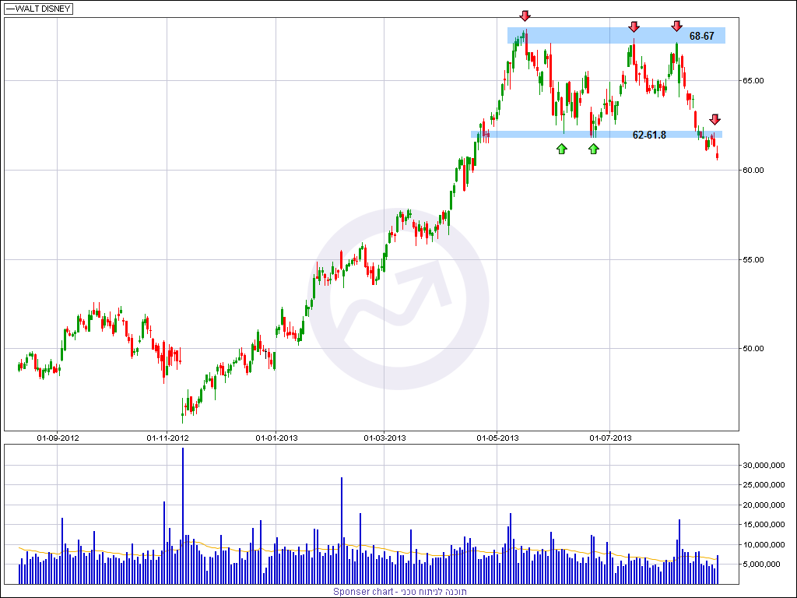Click the 65.00 price axis label
Image resolution: width=797 pixels, height=598 pixels.
point(751,80)
